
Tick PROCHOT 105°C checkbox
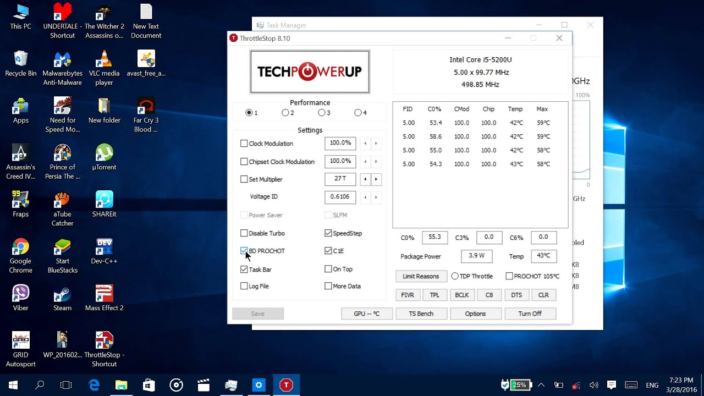(x=509, y=276)
